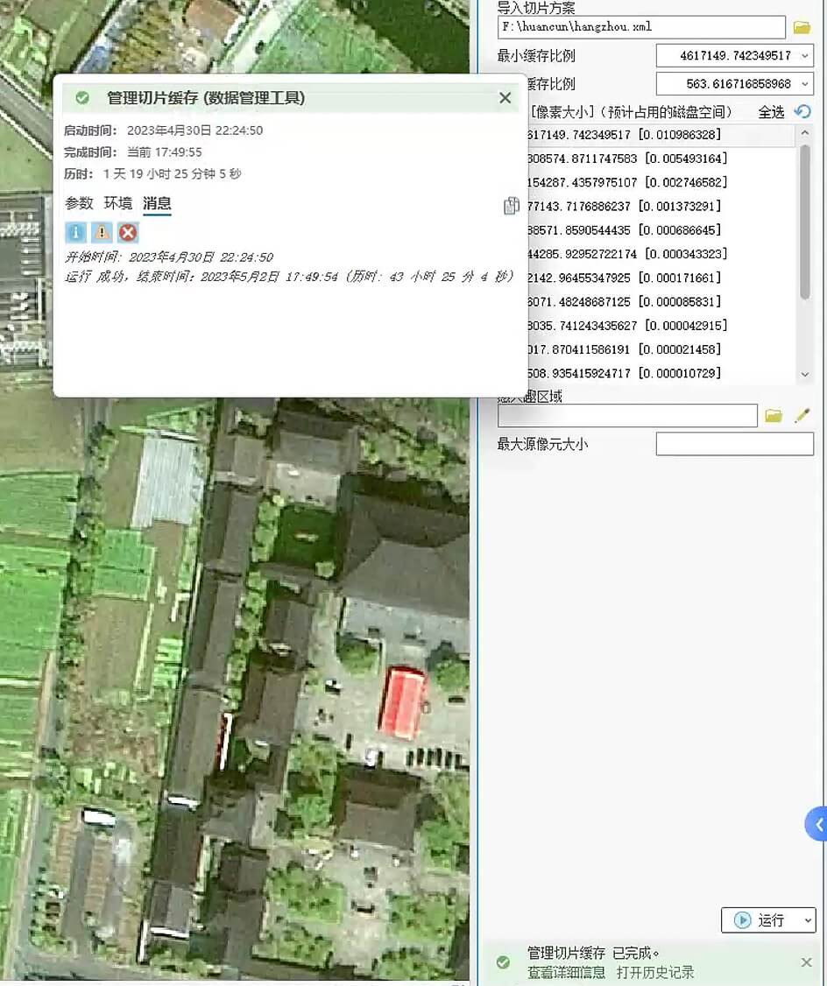This screenshot has height=986, width=827.
Task: Dismiss the completed notification bar at bottom
Action: [806, 962]
